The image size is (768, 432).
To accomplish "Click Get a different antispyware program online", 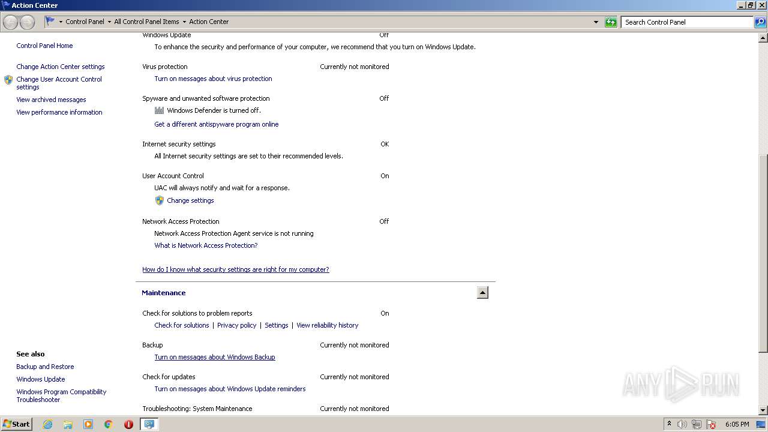I will pyautogui.click(x=217, y=124).
